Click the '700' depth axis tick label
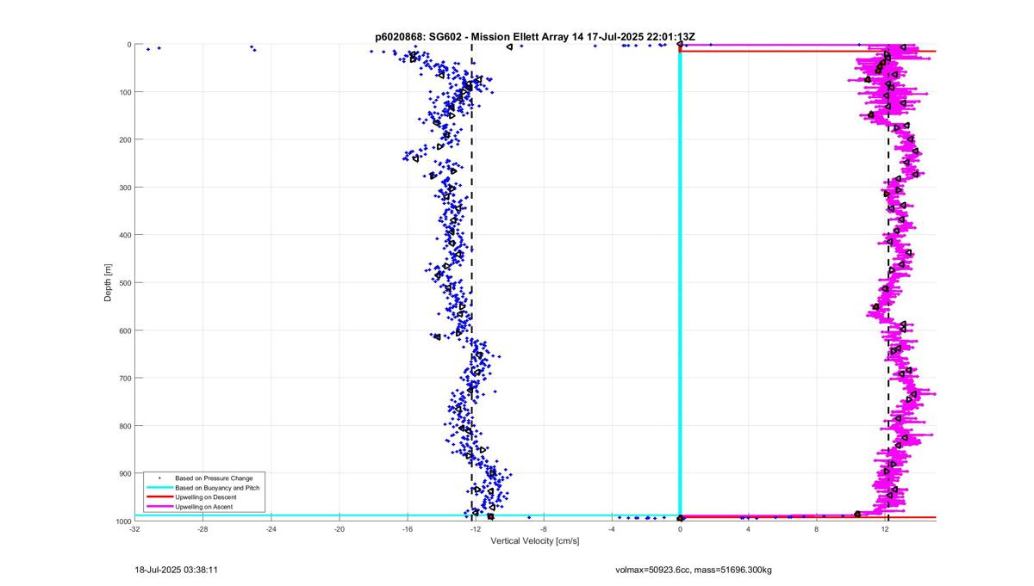 pyautogui.click(x=124, y=378)
